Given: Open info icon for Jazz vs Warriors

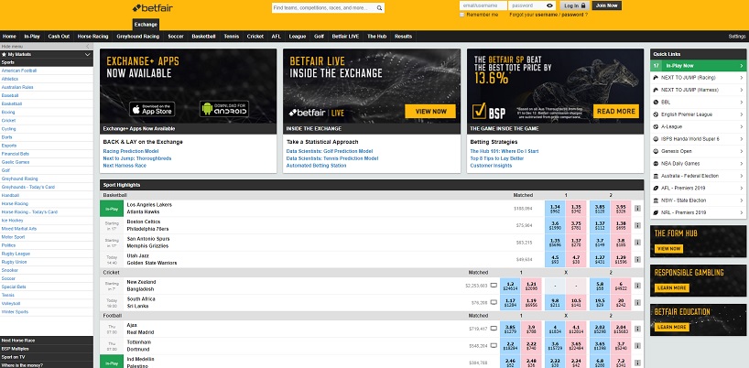Looking at the screenshot, I should coord(637,259).
